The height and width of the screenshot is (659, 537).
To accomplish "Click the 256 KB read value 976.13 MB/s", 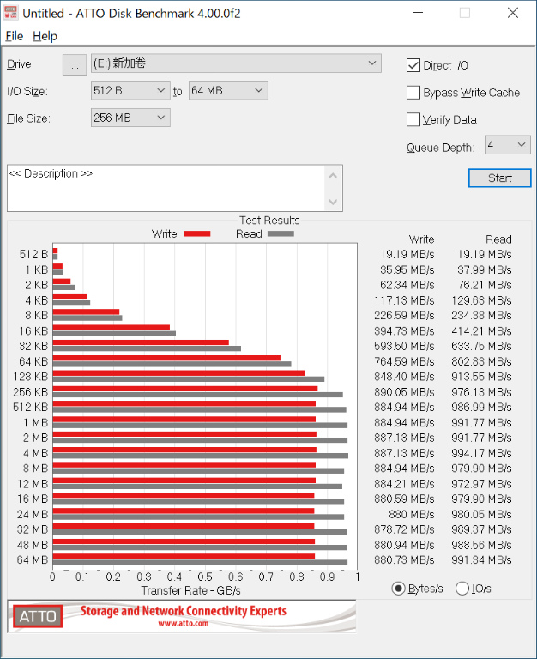I will (x=481, y=392).
